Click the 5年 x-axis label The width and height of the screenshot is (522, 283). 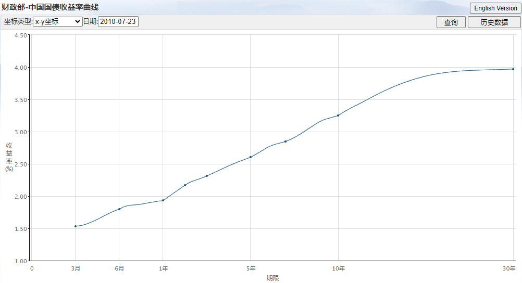pos(251,268)
